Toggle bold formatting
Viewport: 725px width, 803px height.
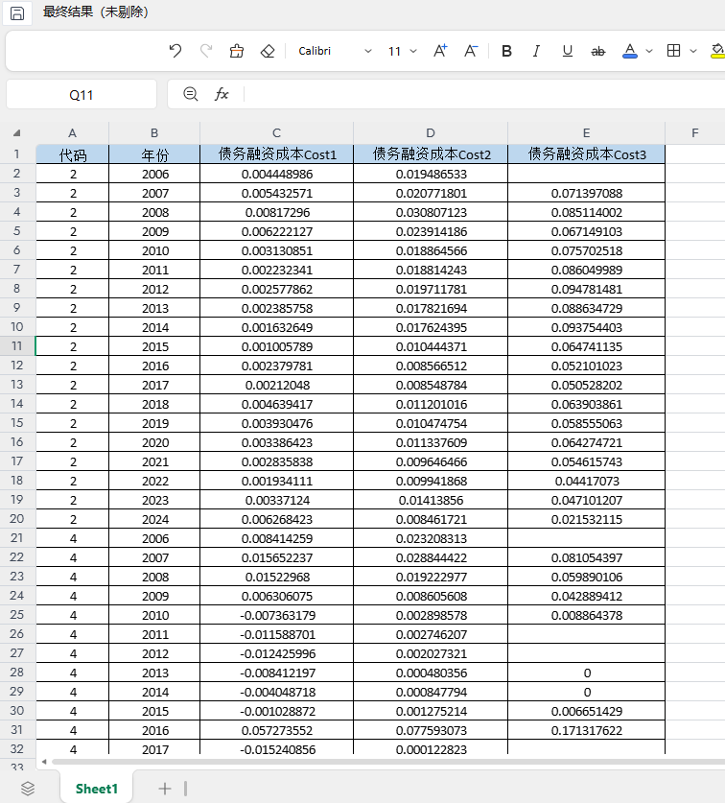[506, 51]
